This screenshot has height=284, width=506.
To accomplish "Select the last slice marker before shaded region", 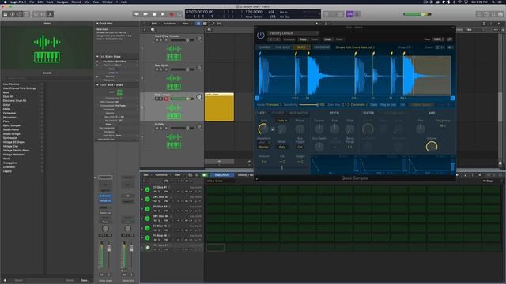I will [x=404, y=54].
